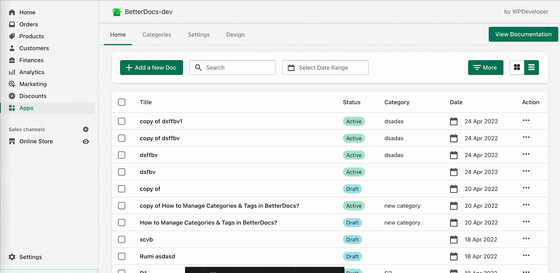
Task: Open action menu for copy of dsffbv
Action: tap(526, 137)
